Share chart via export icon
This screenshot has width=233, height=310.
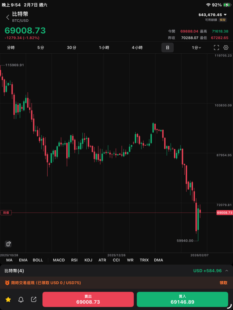click(x=34, y=299)
